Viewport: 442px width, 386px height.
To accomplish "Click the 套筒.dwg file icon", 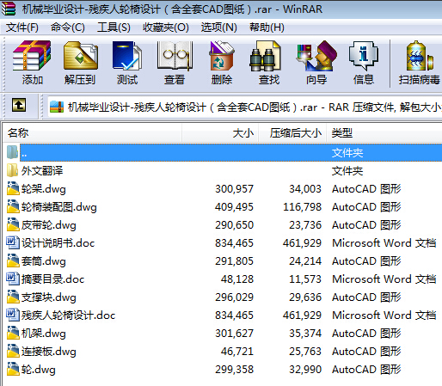I will click(13, 260).
